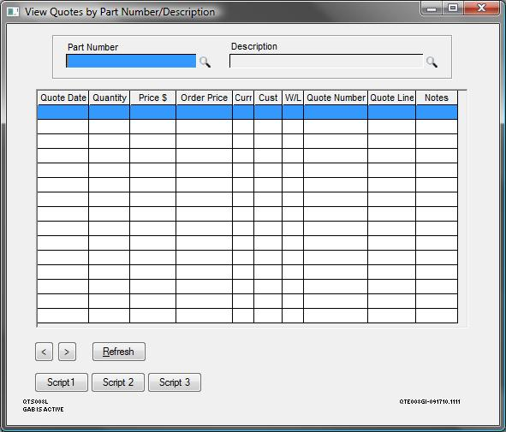
Task: Maximize the View Quotes window
Action: point(453,8)
